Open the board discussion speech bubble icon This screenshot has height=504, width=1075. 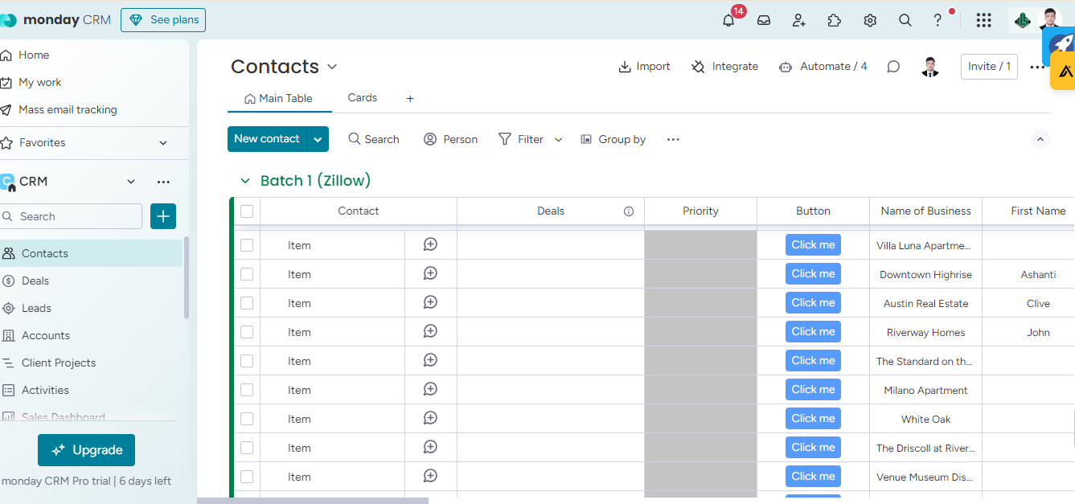point(893,67)
